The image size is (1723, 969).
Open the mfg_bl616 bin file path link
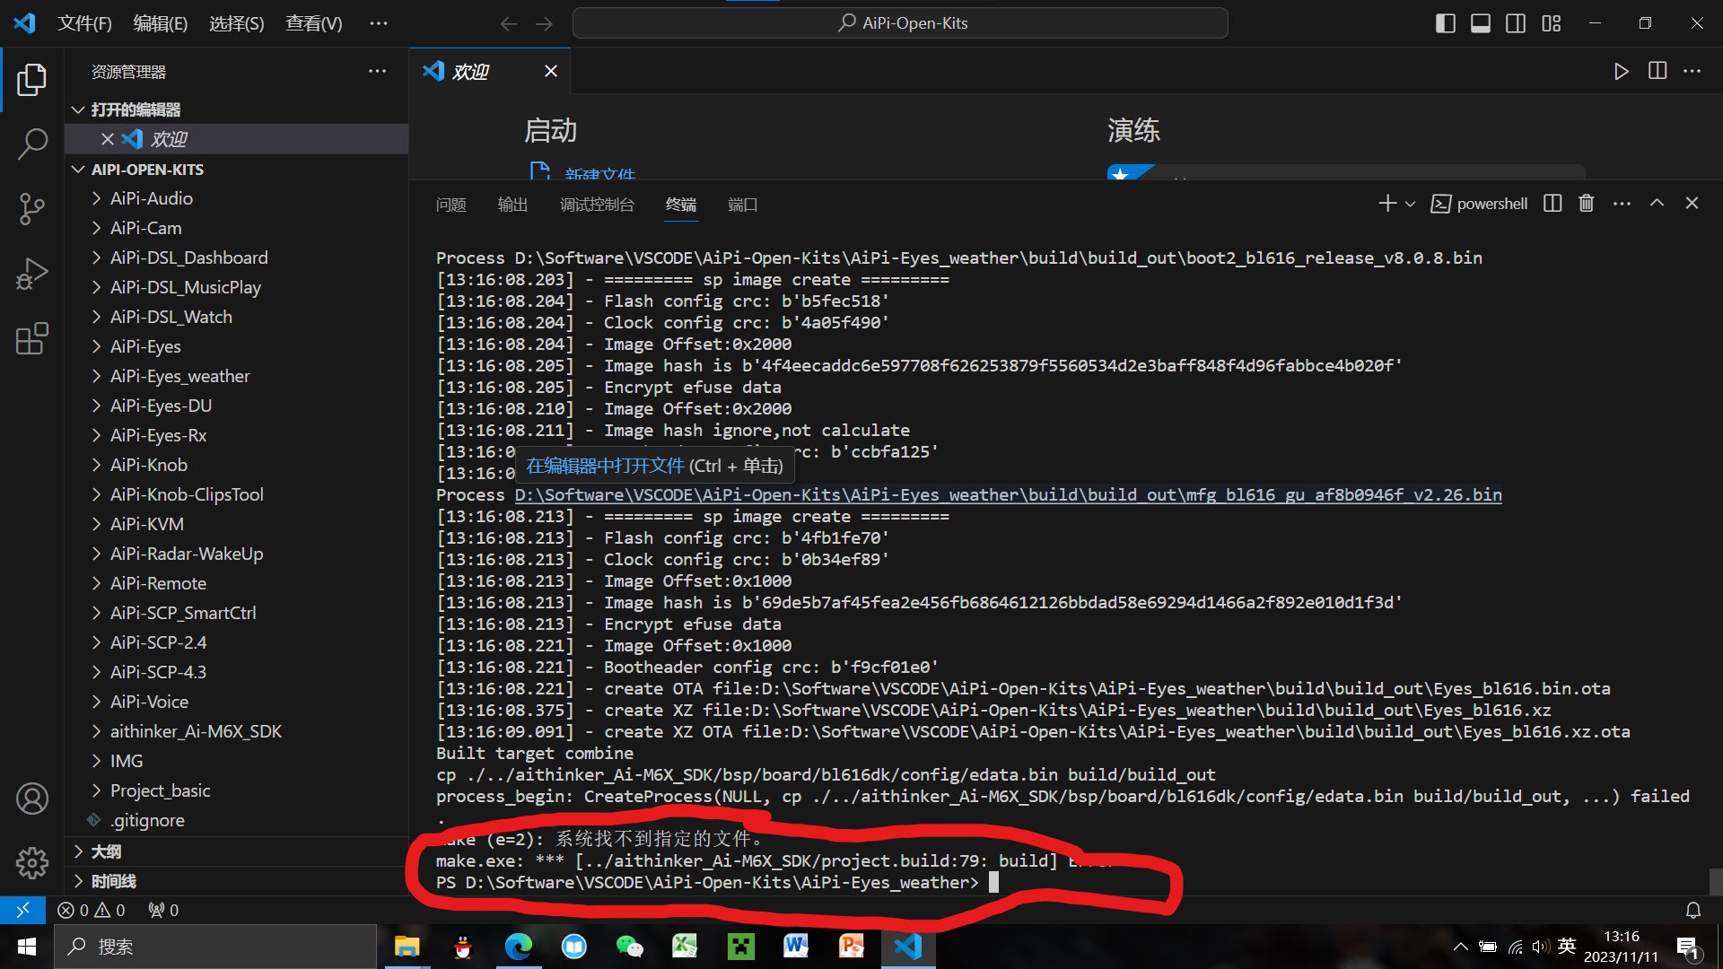click(1008, 494)
